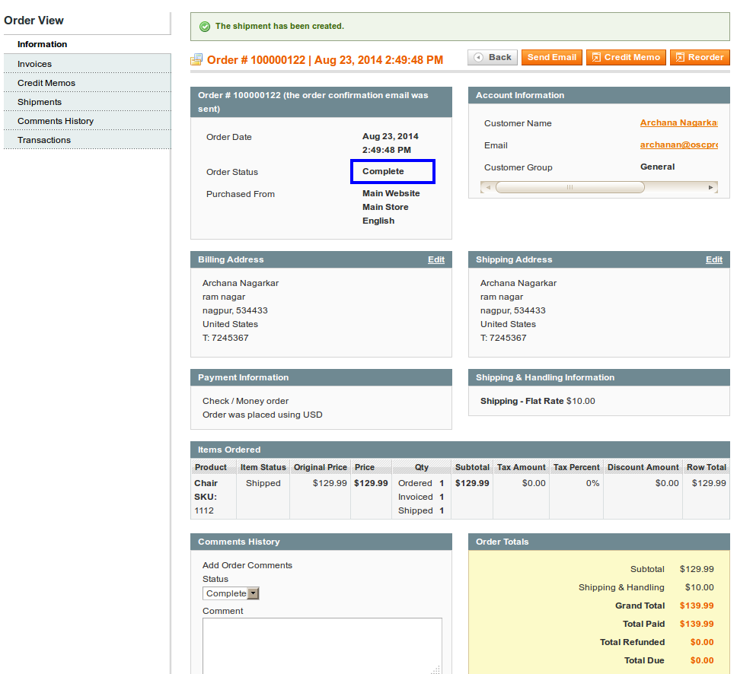Open customer Archana Nagarkar profile link
This screenshot has height=674, width=737.
tap(678, 123)
